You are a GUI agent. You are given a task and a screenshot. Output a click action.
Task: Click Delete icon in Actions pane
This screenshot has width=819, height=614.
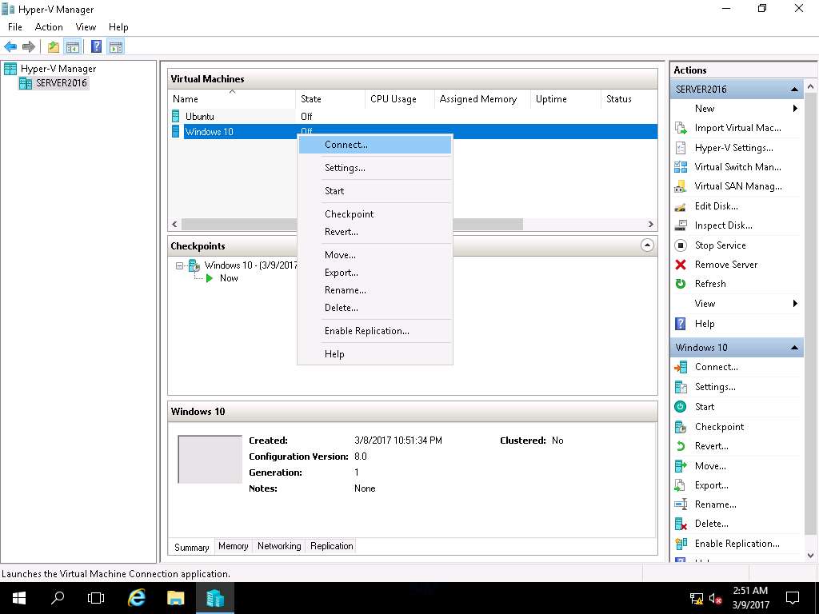point(681,524)
